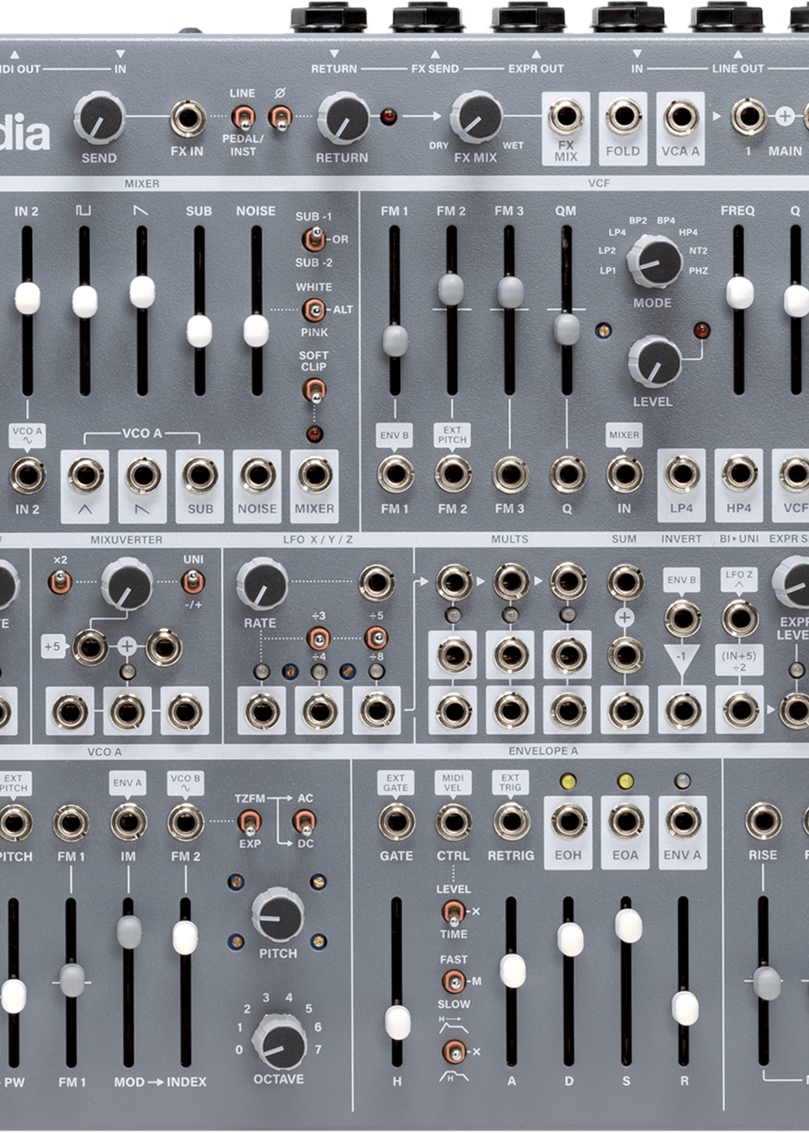Click the FX MIX dry/wet knob
This screenshot has height=1133, width=809.
click(x=476, y=117)
